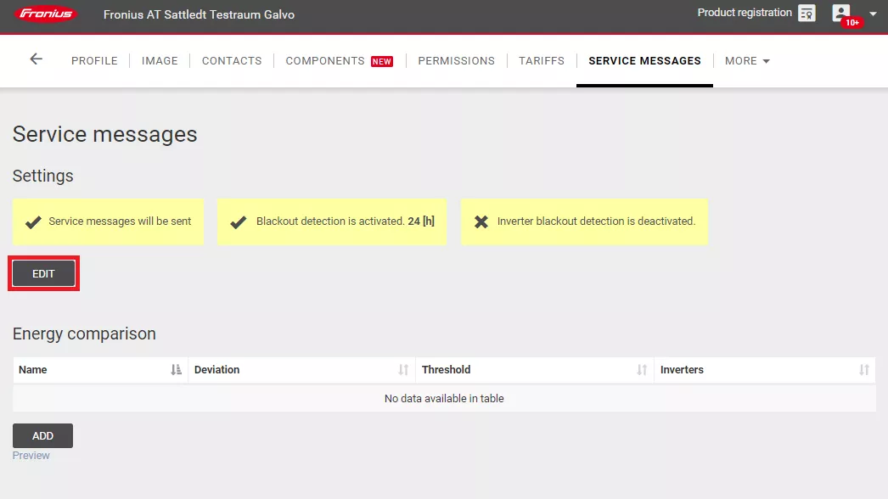
Task: Select the Service Messages tab
Action: coord(644,60)
